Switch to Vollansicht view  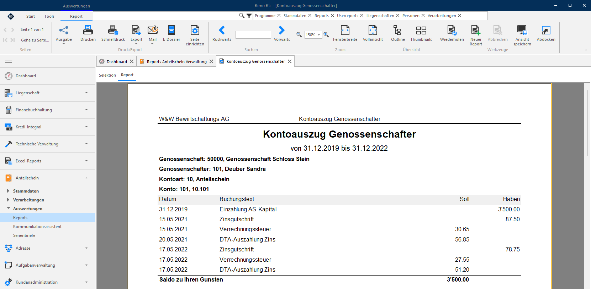(373, 34)
